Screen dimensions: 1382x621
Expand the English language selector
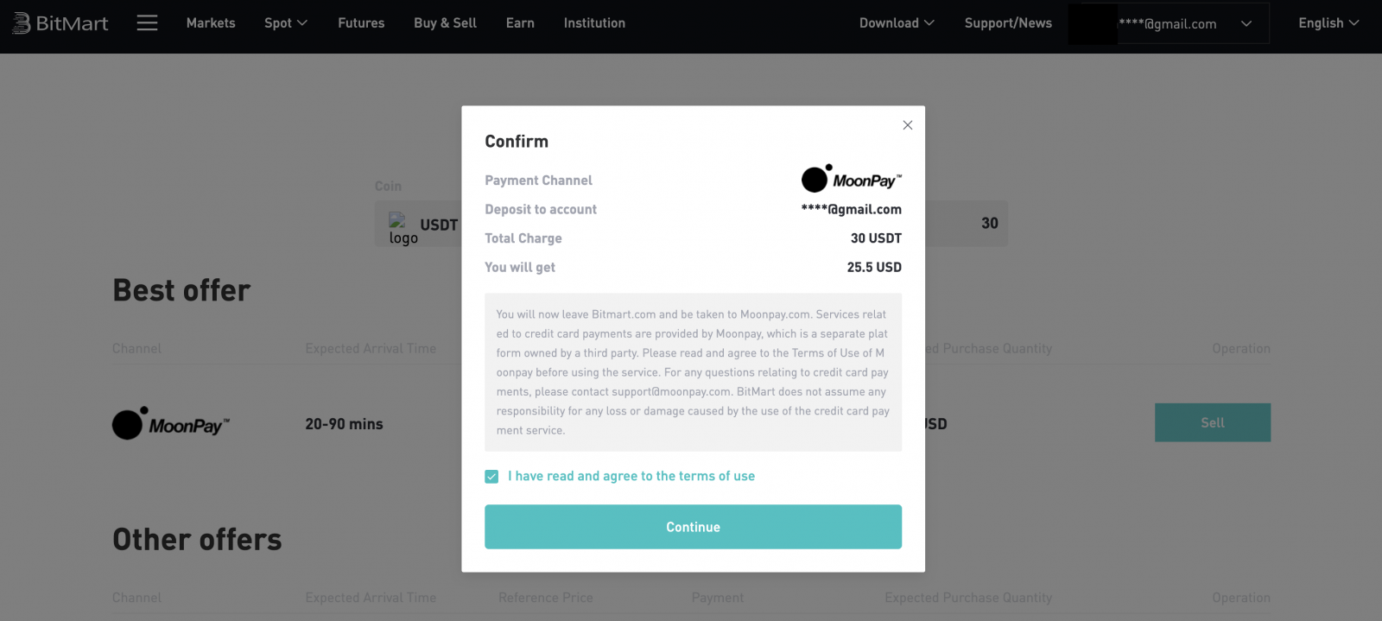tap(1328, 23)
